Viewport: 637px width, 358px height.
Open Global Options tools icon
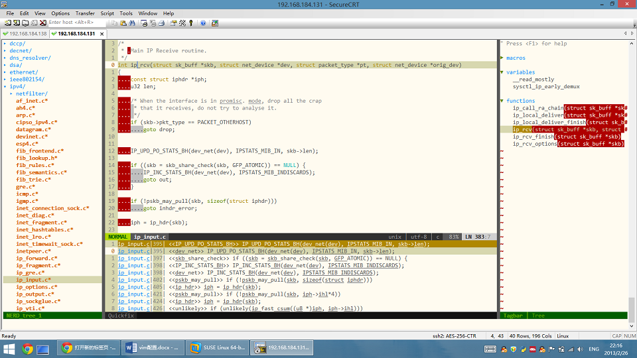(182, 23)
